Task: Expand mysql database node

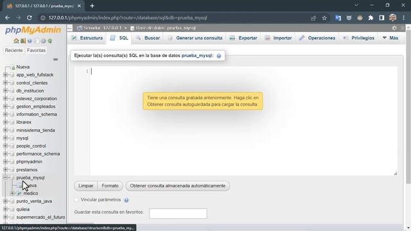Action: coord(5,138)
